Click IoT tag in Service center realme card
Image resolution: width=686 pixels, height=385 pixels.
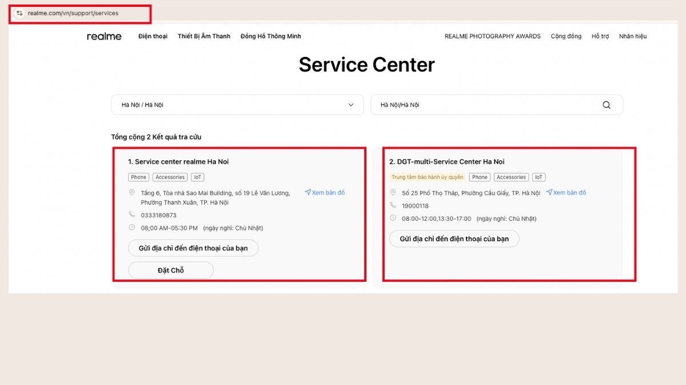(198, 177)
